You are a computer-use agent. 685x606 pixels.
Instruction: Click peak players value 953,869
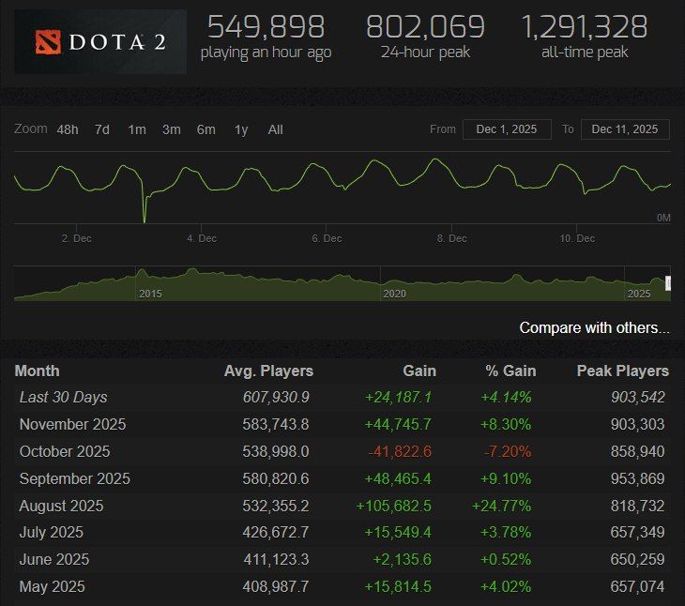(638, 478)
